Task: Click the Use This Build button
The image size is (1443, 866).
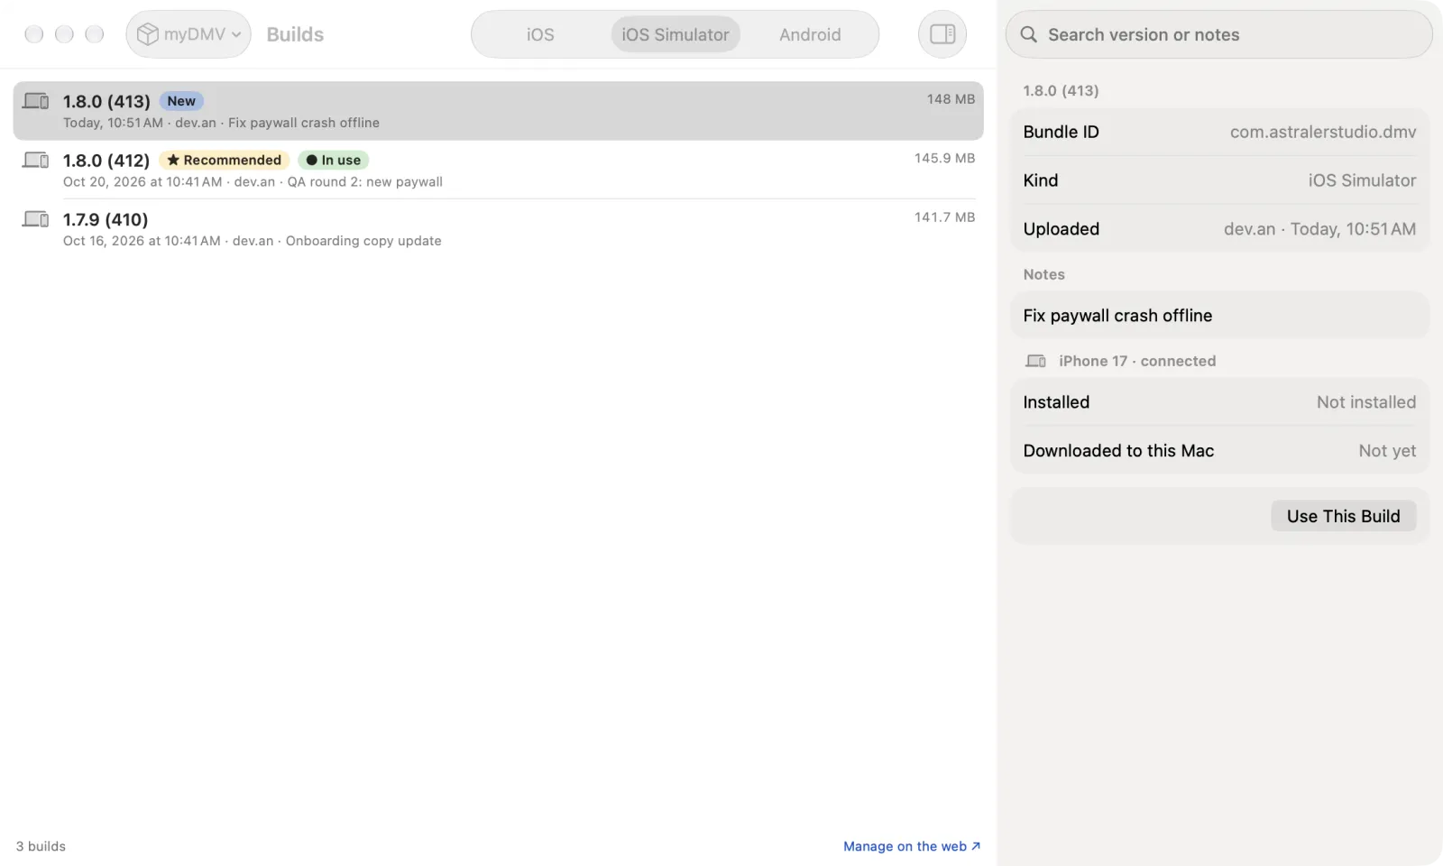Action: [1343, 516]
